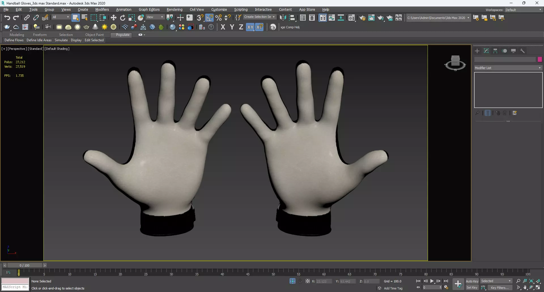
Task: Open the selection filter All dropdown
Action: click(61, 17)
